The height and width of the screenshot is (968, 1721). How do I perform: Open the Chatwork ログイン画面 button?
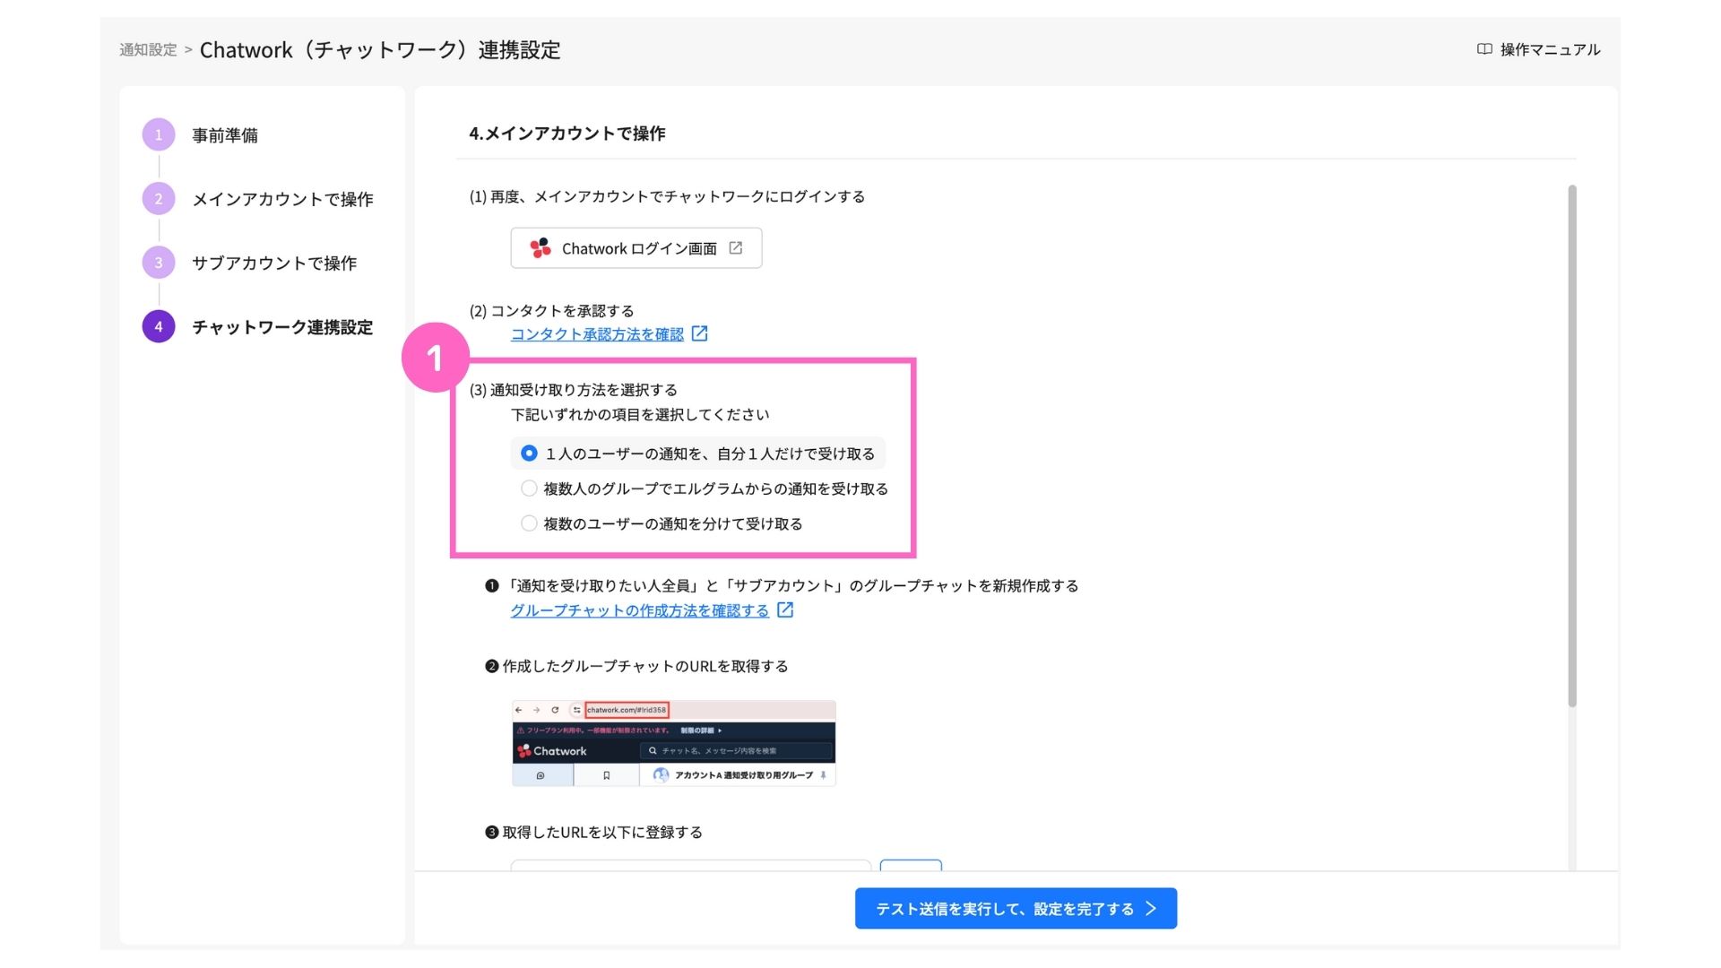pos(636,248)
